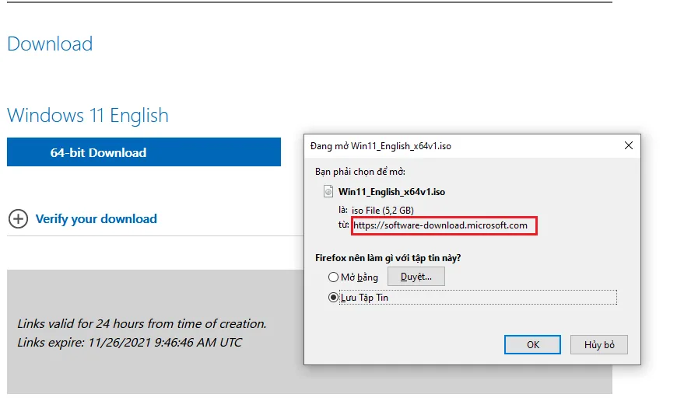Click the 64-bit Download button

(x=143, y=152)
